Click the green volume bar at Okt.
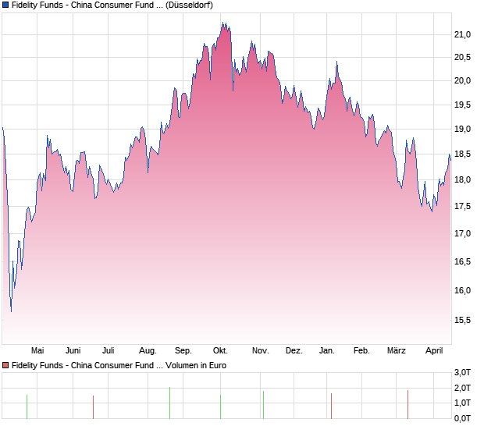The image size is (484, 426). coord(220,406)
